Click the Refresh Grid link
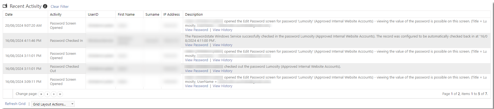 tap(15, 104)
